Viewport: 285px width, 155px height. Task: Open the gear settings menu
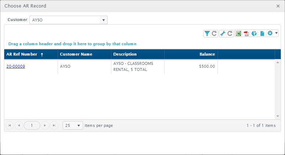pos(272,33)
